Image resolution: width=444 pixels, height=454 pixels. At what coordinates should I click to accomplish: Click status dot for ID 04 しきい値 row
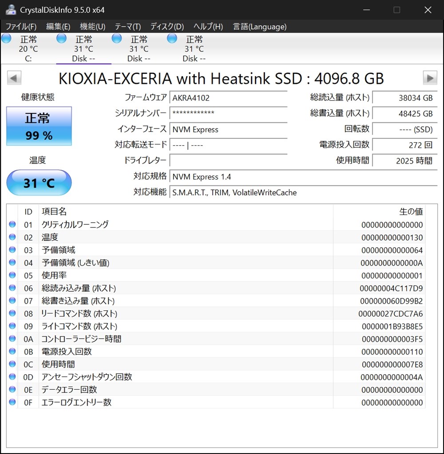click(x=12, y=262)
